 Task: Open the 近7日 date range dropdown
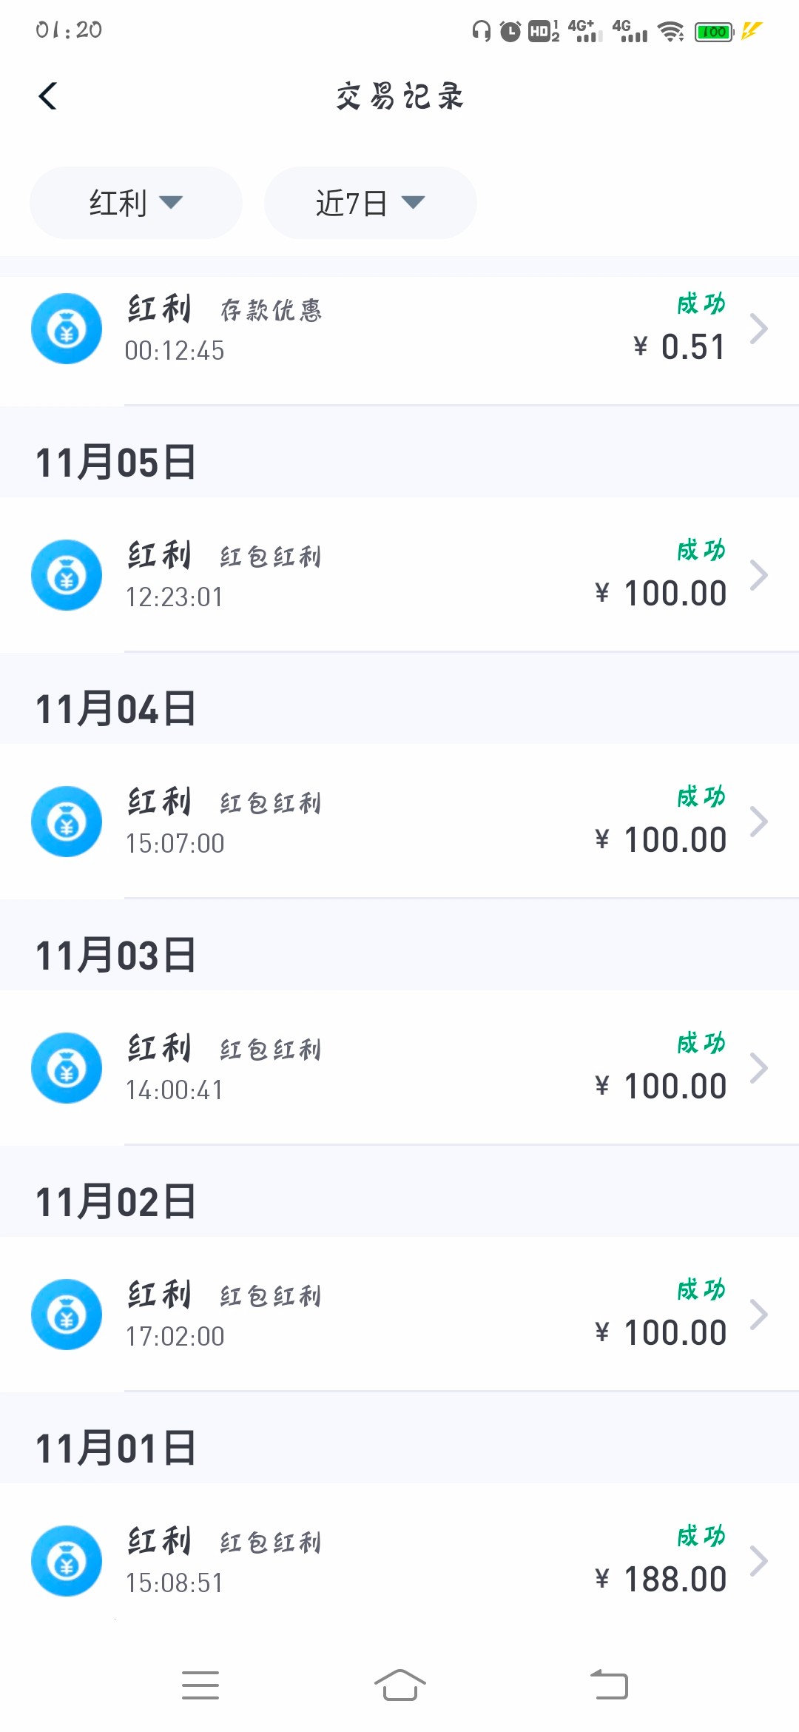click(370, 203)
